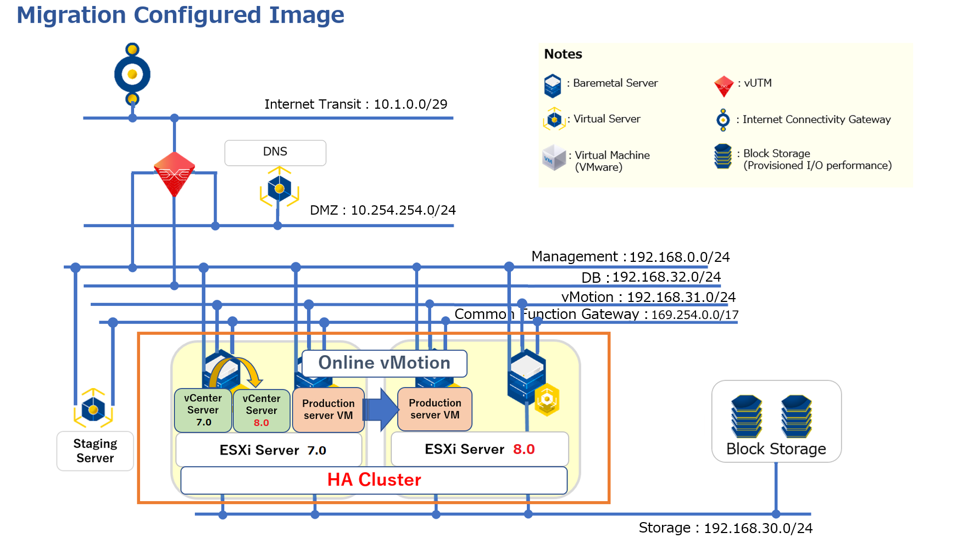Image resolution: width=957 pixels, height=538 pixels.
Task: Click the Baremetal Server legend icon in Notes
Action: pos(553,86)
